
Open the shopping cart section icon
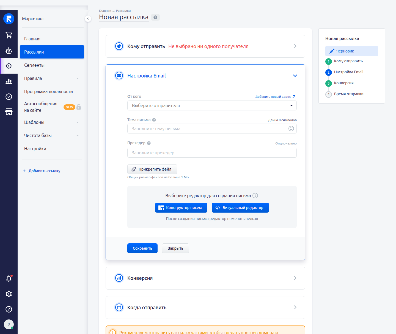pos(9,35)
